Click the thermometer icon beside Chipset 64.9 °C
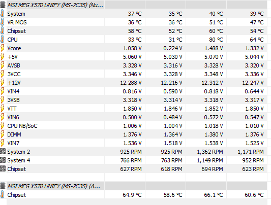The width and height of the screenshot is (271, 205). (x=2, y=195)
